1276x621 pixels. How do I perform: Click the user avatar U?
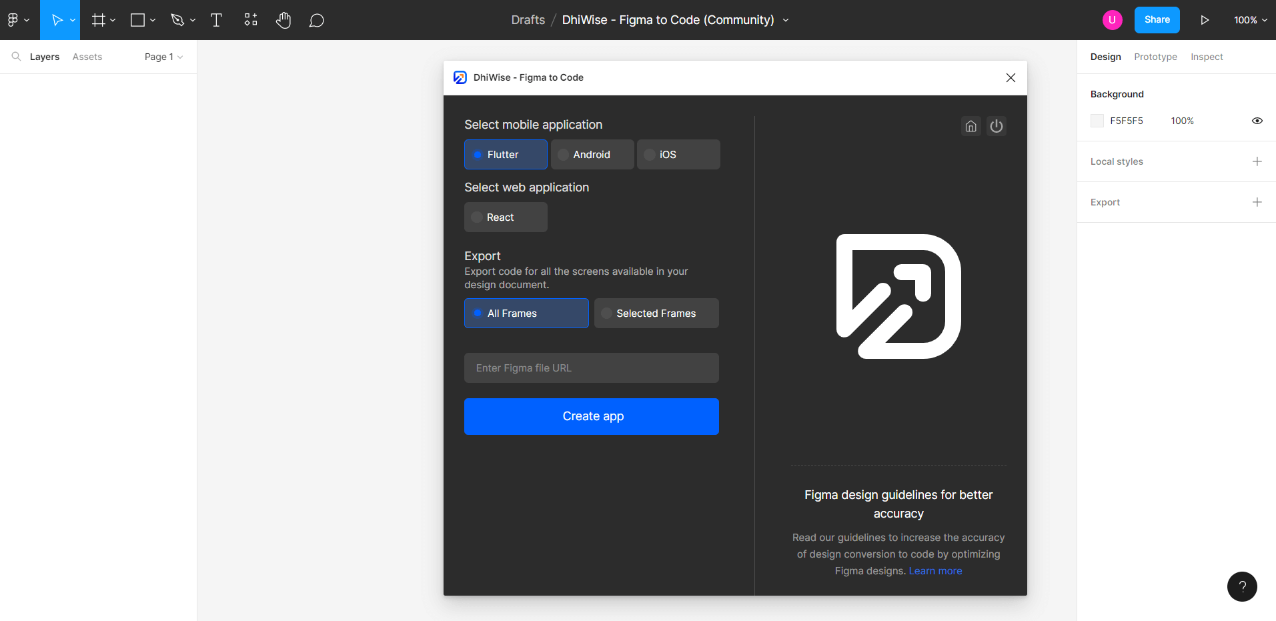tap(1113, 20)
